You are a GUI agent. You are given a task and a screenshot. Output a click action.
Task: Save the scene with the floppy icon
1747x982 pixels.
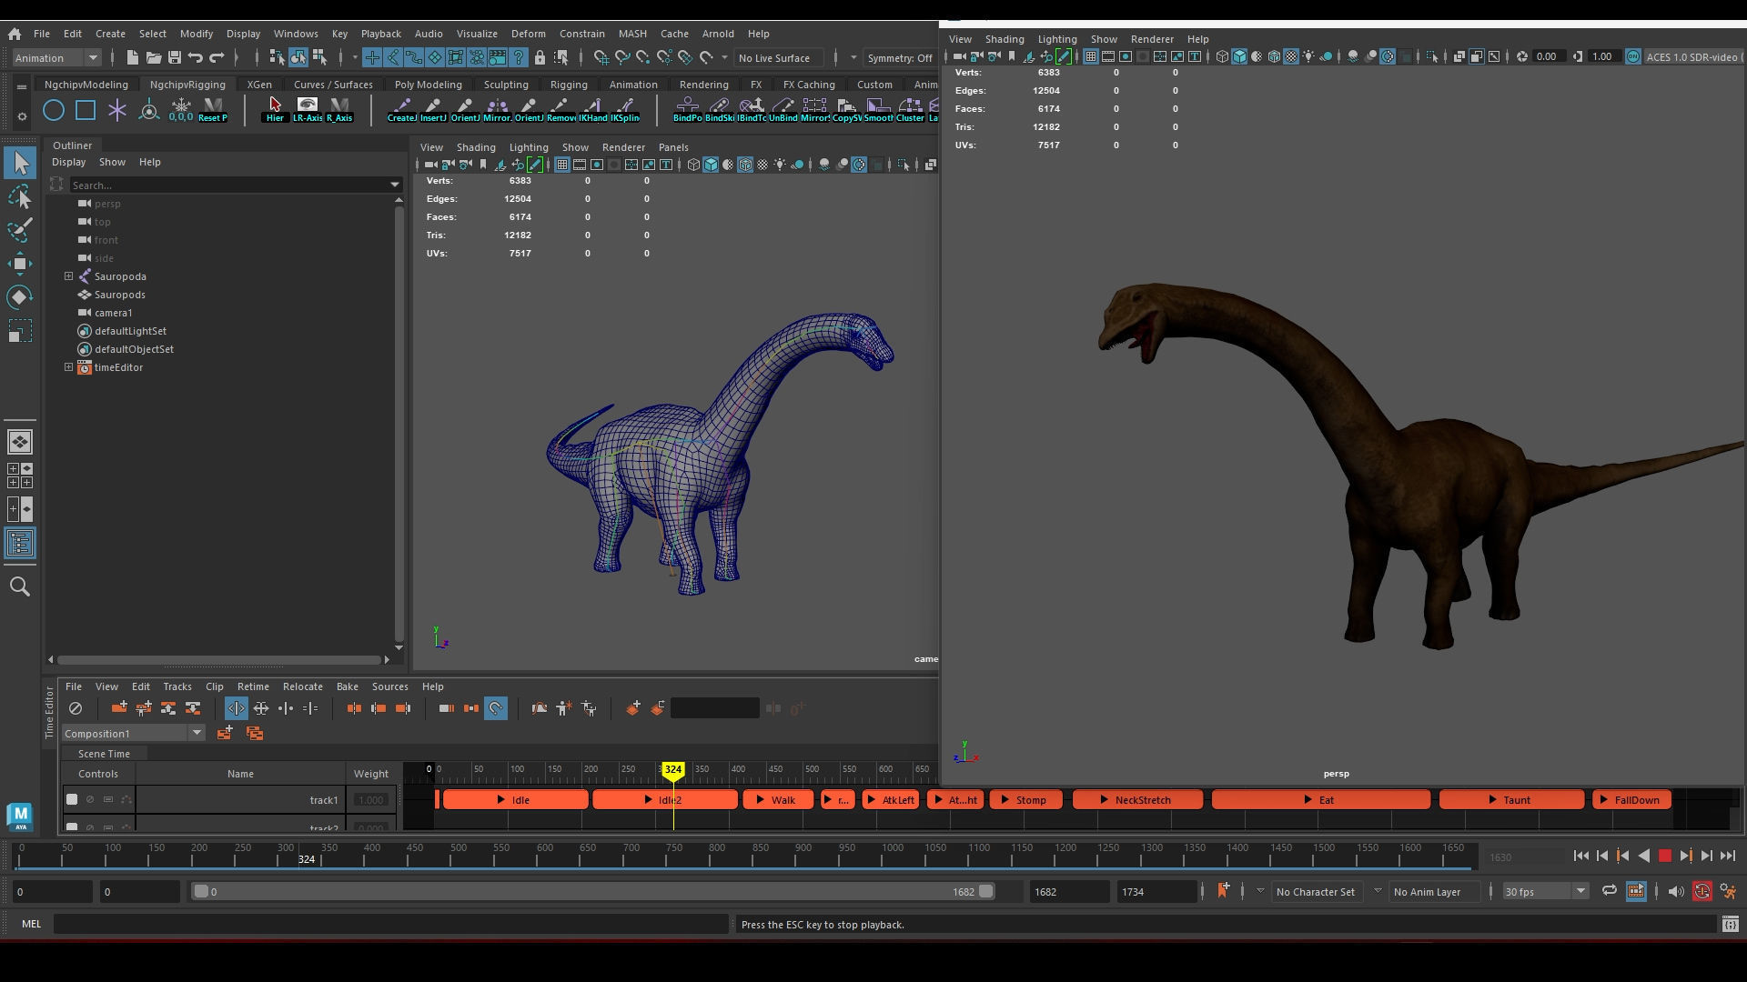tap(175, 57)
